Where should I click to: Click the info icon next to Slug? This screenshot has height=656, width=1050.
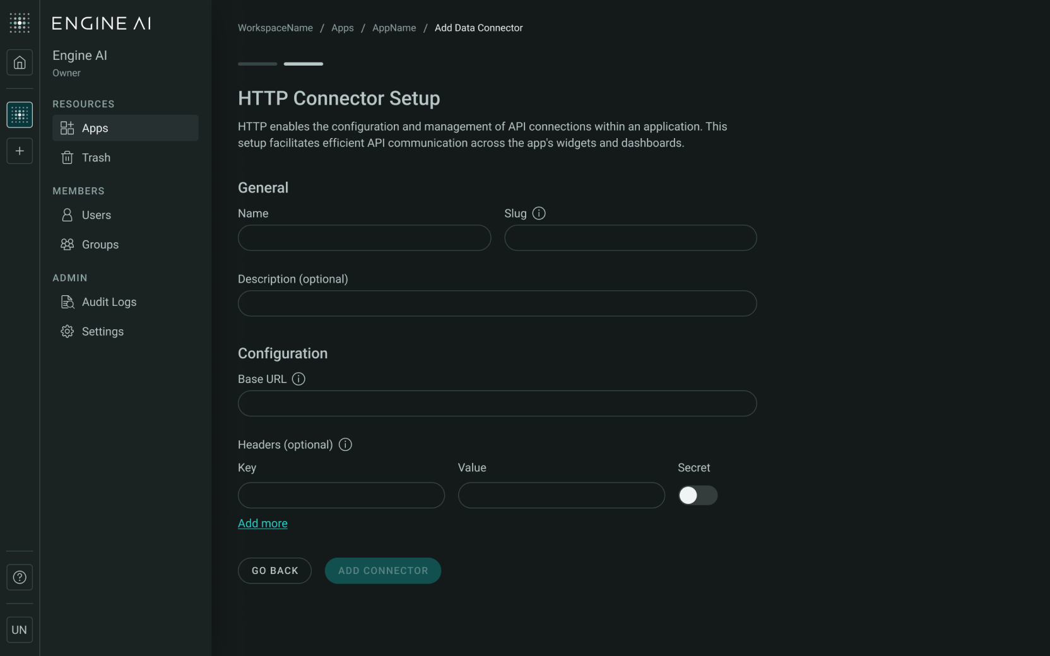coord(540,213)
